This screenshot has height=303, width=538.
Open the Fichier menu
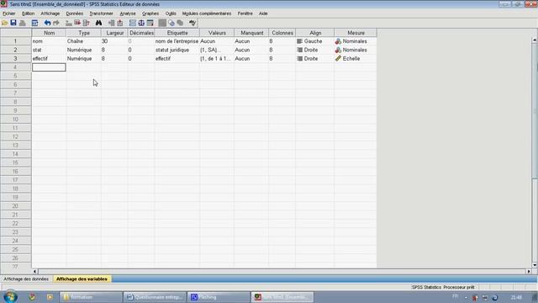[x=9, y=13]
